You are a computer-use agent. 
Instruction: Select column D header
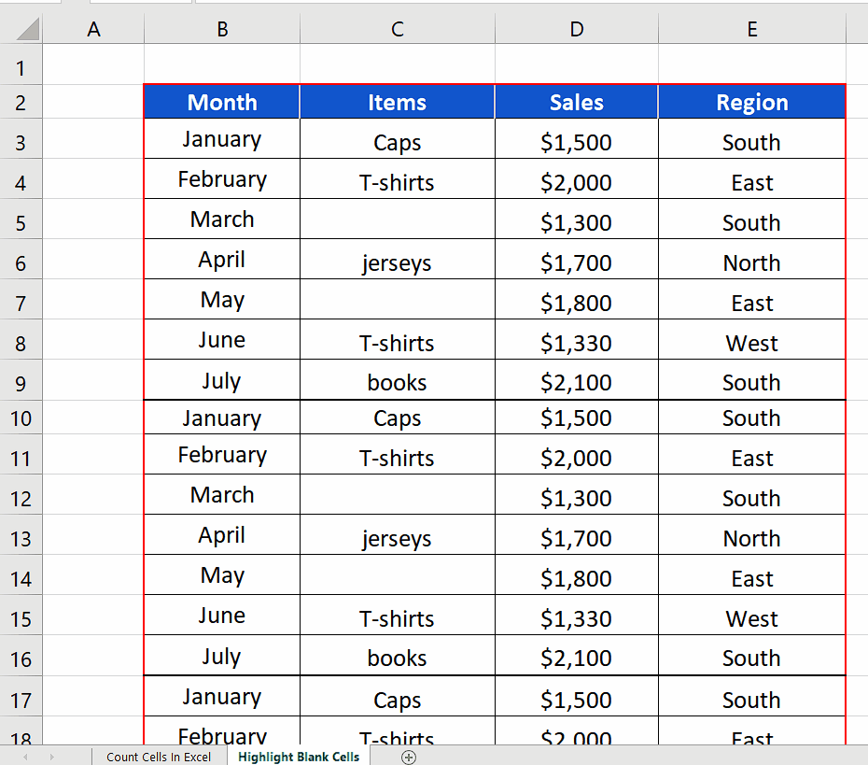(576, 28)
